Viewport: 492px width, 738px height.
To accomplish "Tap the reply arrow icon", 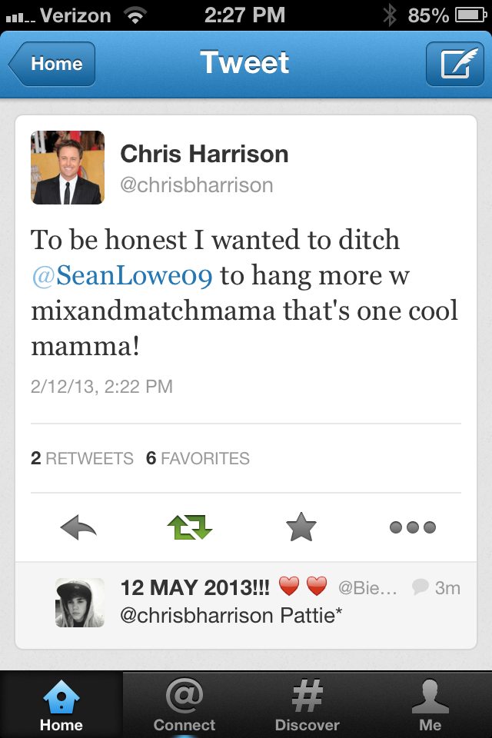I will [x=78, y=527].
